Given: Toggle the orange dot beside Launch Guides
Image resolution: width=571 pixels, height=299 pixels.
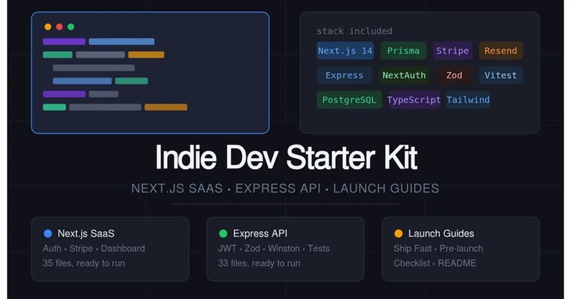Looking at the screenshot, I should pyautogui.click(x=398, y=233).
